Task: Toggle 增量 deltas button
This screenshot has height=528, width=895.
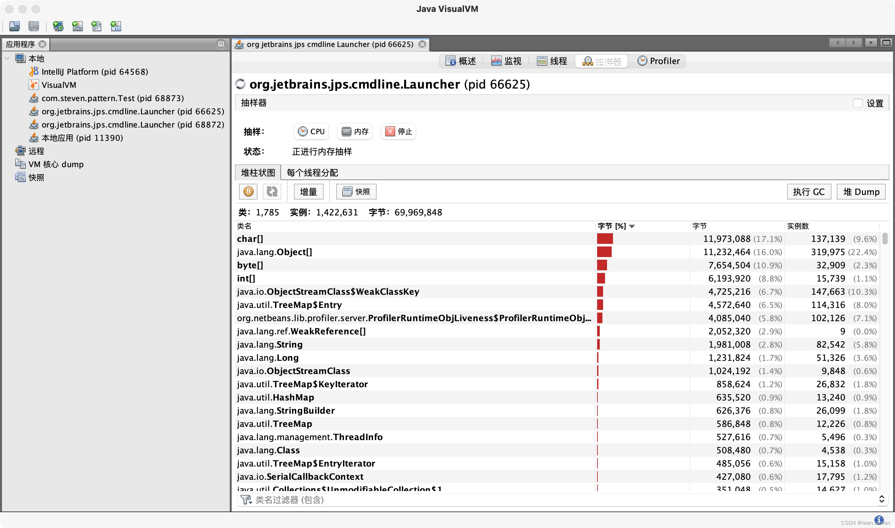Action: point(309,192)
